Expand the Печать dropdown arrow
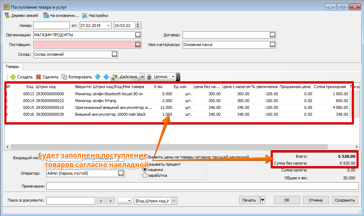The width and height of the screenshot is (364, 216). pos(262,200)
